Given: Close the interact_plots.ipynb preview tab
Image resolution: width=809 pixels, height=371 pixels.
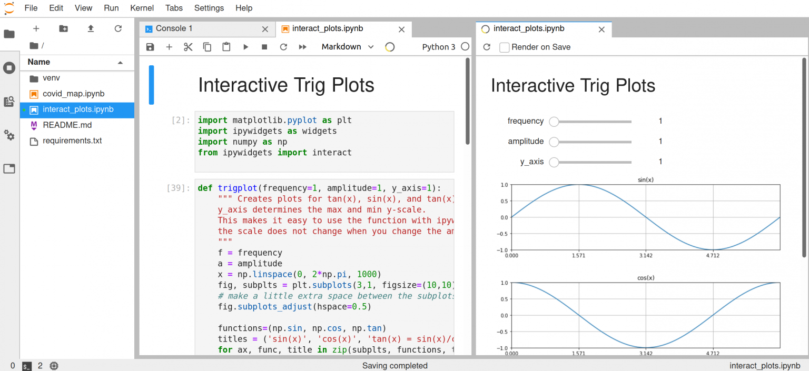Looking at the screenshot, I should 601,29.
